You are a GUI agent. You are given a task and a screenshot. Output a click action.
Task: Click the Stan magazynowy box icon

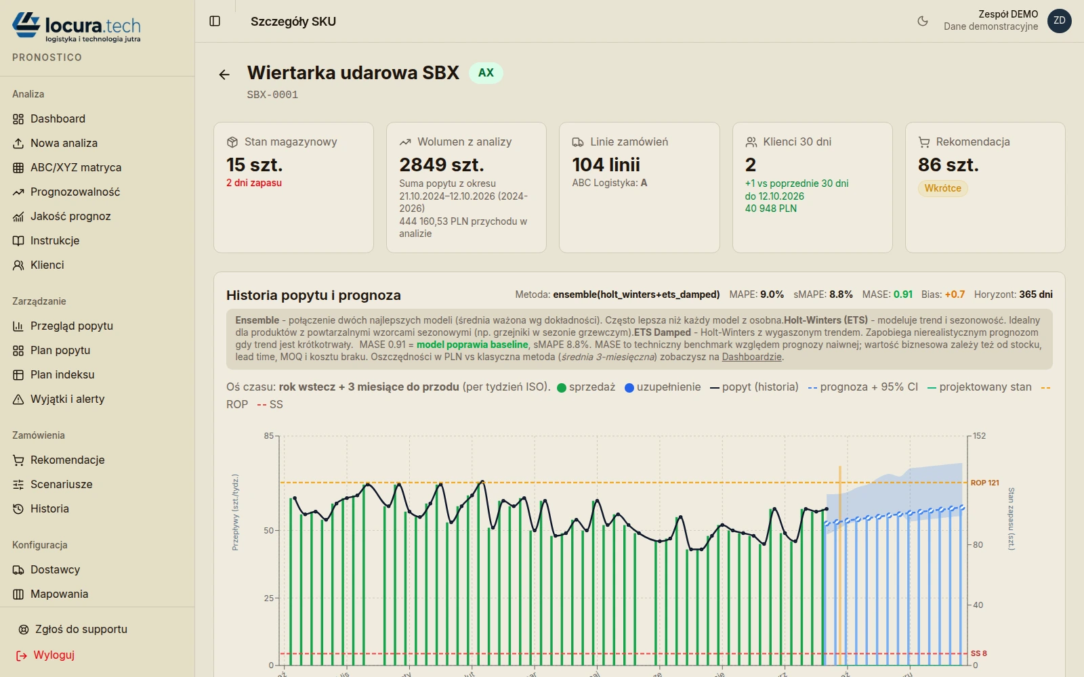pyautogui.click(x=232, y=142)
